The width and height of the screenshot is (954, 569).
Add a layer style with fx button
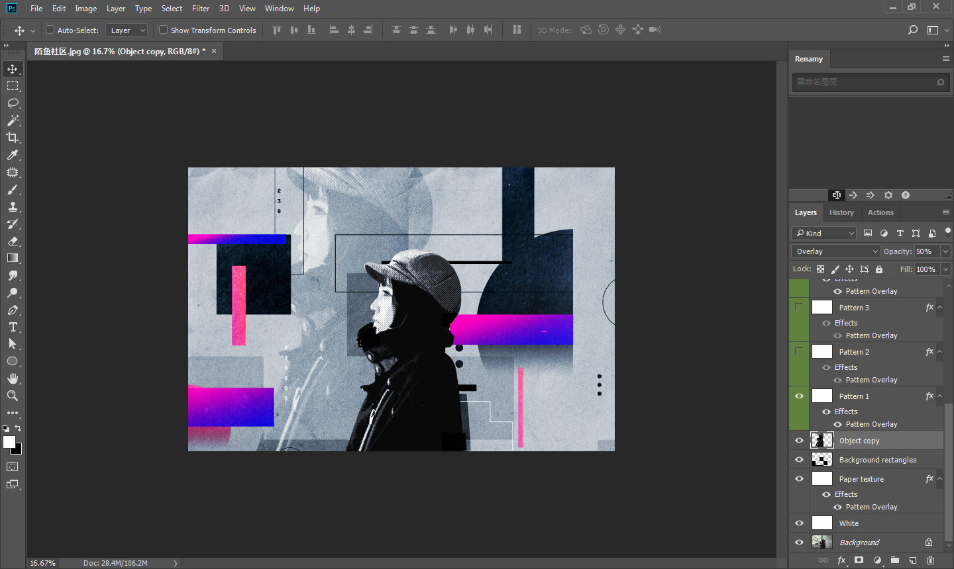point(841,560)
